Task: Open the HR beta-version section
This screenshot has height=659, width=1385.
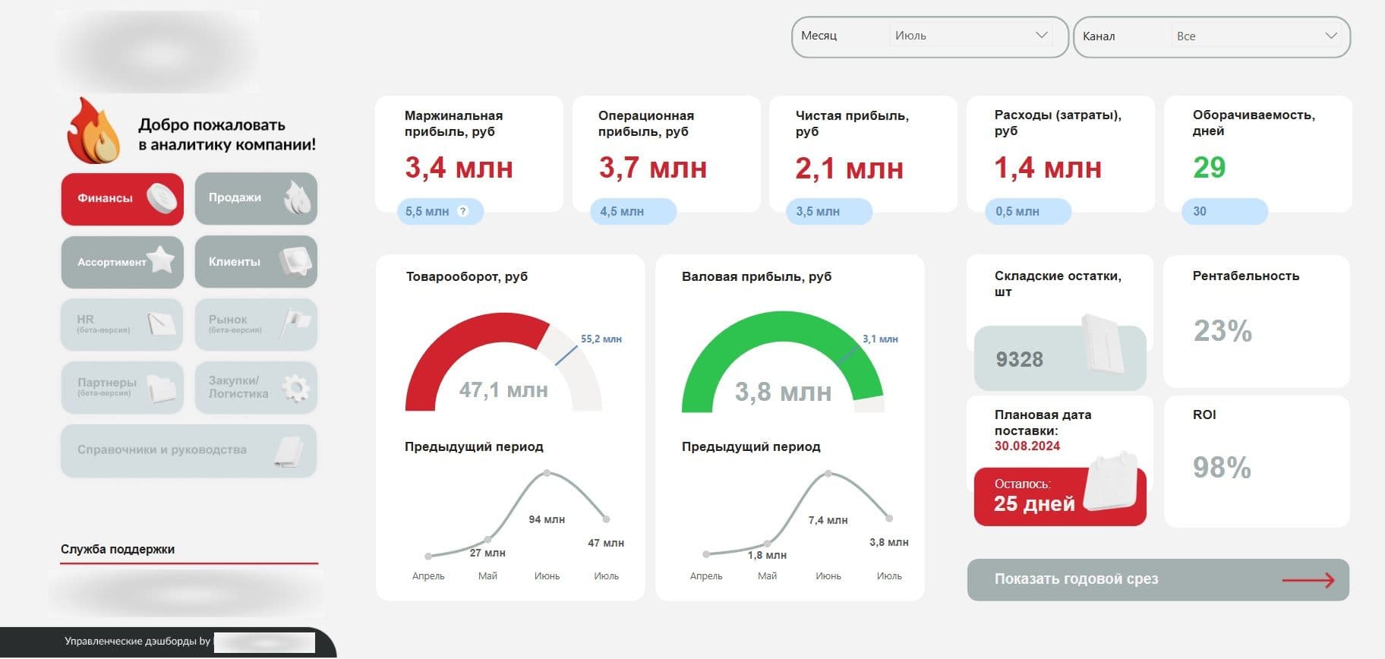Action: coord(122,324)
